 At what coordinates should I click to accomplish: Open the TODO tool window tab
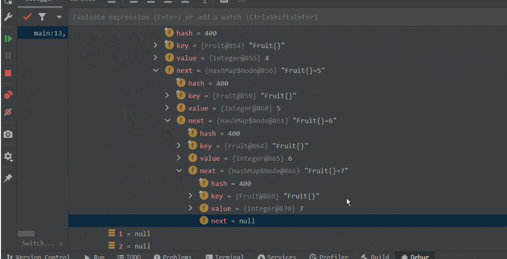pyautogui.click(x=129, y=257)
